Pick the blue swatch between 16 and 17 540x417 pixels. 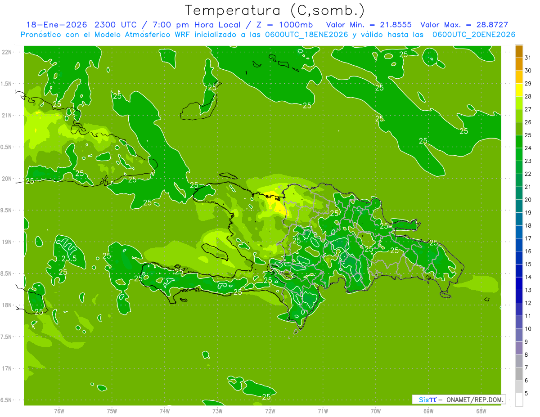point(519,245)
